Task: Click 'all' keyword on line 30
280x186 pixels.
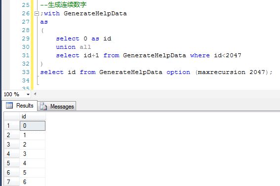Action: pyautogui.click(x=85, y=47)
